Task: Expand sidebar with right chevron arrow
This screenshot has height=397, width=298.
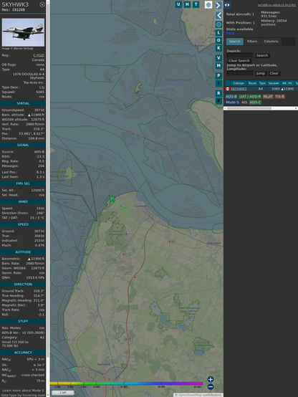Action: coord(218,5)
